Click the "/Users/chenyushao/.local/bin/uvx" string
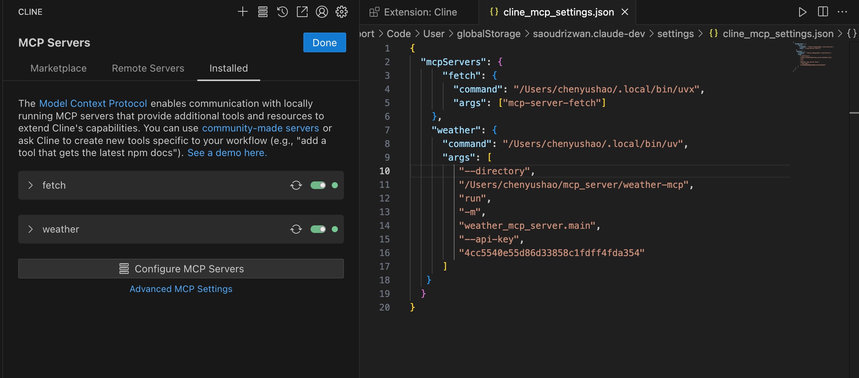This screenshot has height=378, width=859. click(x=606, y=89)
